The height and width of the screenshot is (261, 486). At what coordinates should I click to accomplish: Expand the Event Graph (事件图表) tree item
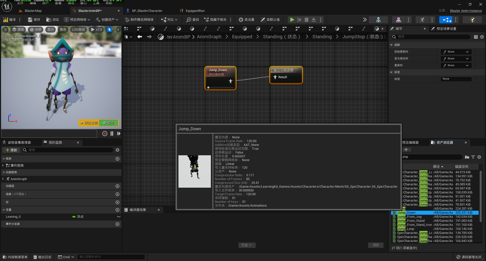tap(3, 165)
